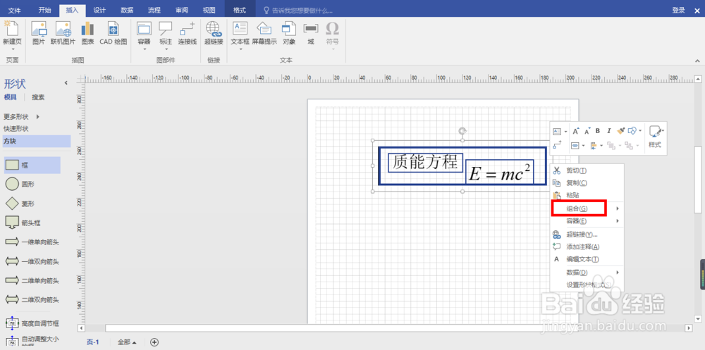Screen dimensions: 705x350
Task: Click the ScreenTip (屏幕提示) icon
Action: [x=264, y=29]
